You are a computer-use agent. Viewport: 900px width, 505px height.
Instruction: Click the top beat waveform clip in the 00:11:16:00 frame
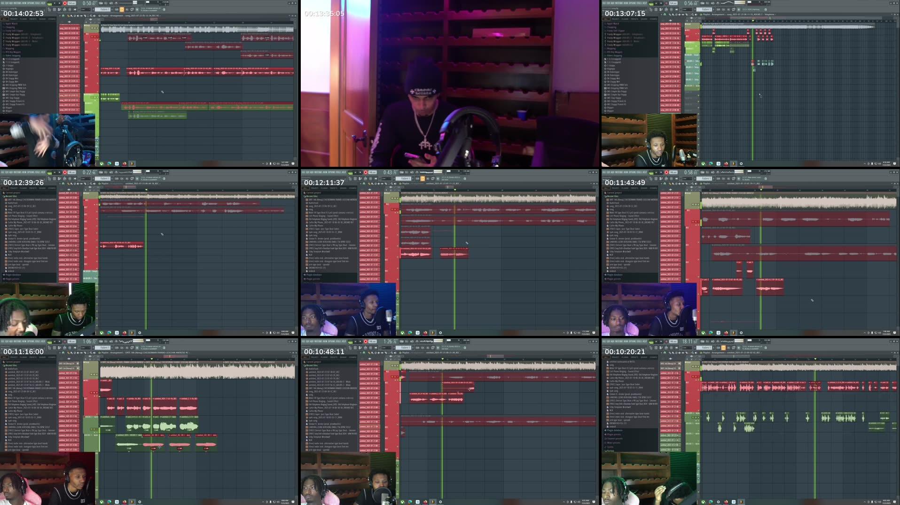(x=197, y=371)
